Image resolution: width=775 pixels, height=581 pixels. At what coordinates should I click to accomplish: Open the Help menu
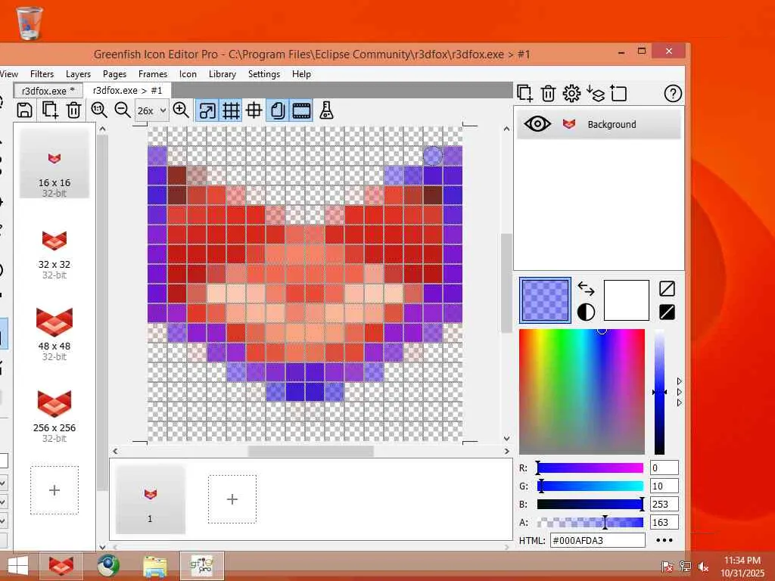pos(301,74)
